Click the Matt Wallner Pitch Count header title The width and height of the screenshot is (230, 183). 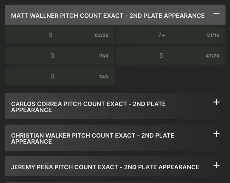click(x=108, y=16)
